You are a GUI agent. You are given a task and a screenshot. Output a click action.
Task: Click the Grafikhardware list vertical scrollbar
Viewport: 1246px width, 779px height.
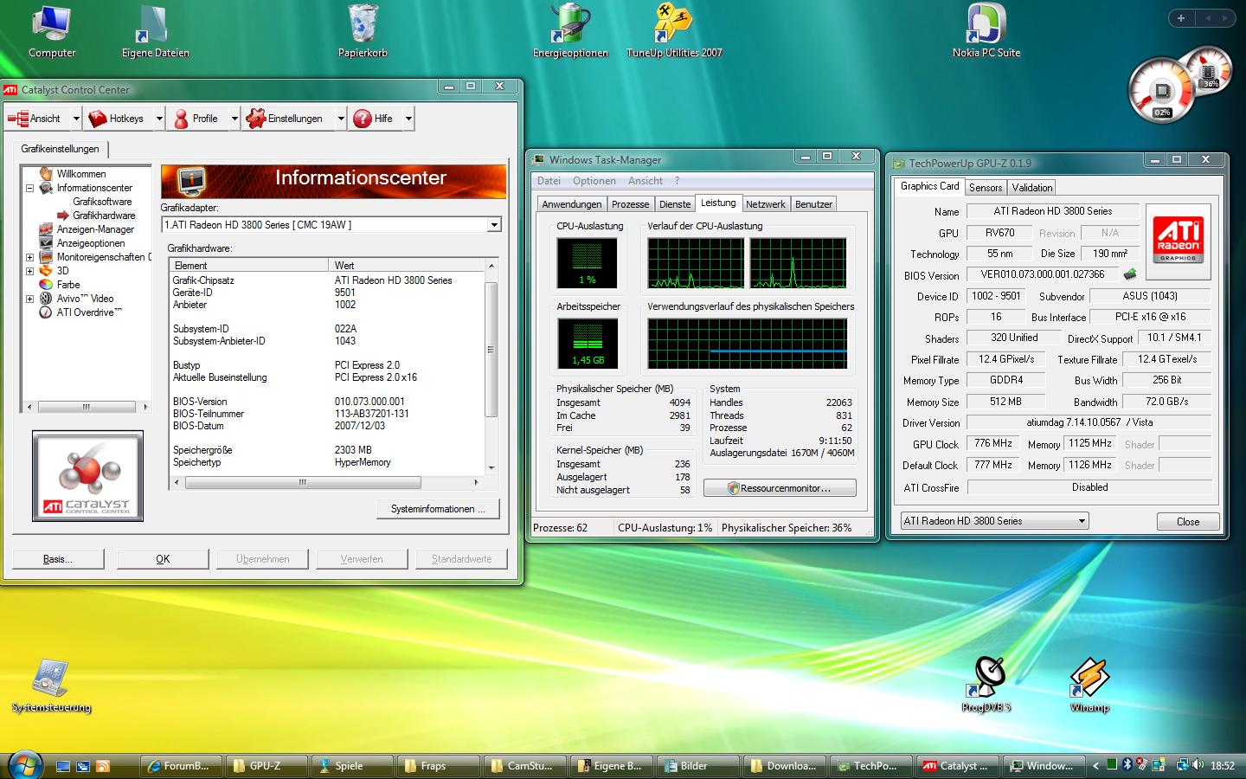tap(491, 350)
